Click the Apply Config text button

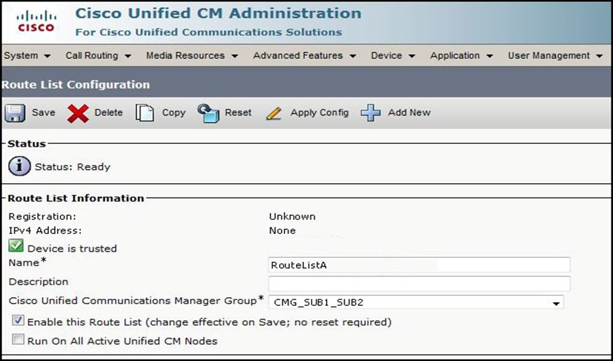(x=319, y=113)
